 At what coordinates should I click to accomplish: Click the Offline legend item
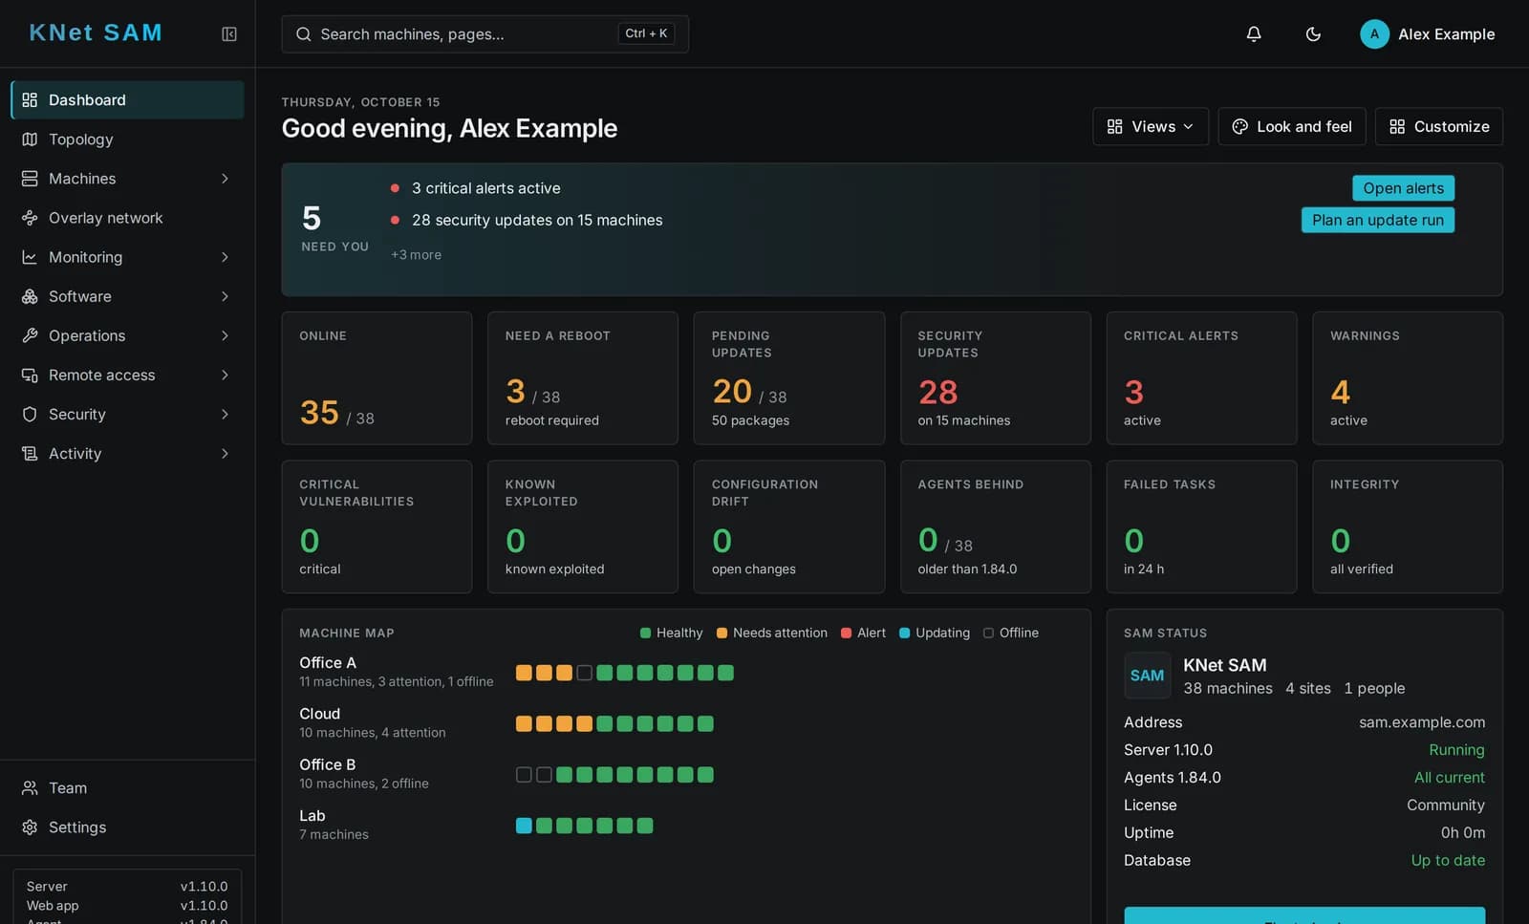pyautogui.click(x=1011, y=634)
